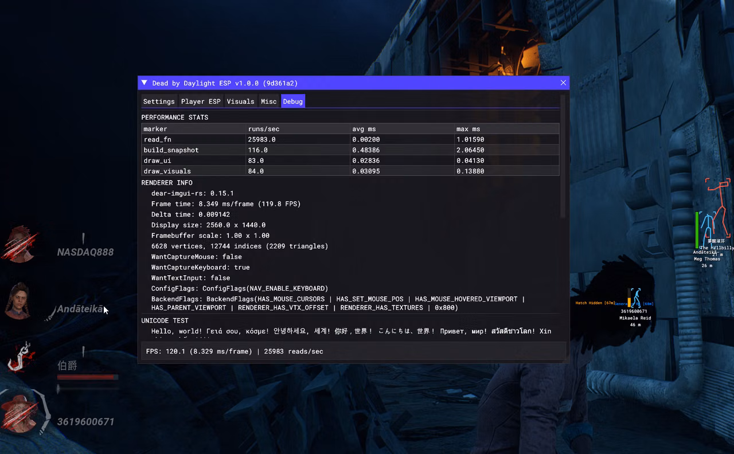Viewport: 734px width, 454px height.
Task: Click the "BackendFlags" line
Action: 338,303
